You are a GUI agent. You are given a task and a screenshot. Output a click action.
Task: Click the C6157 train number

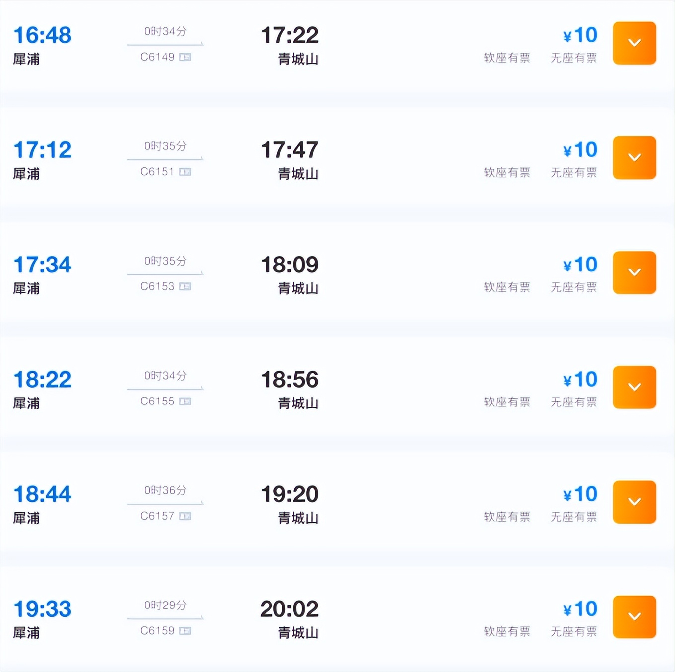157,516
